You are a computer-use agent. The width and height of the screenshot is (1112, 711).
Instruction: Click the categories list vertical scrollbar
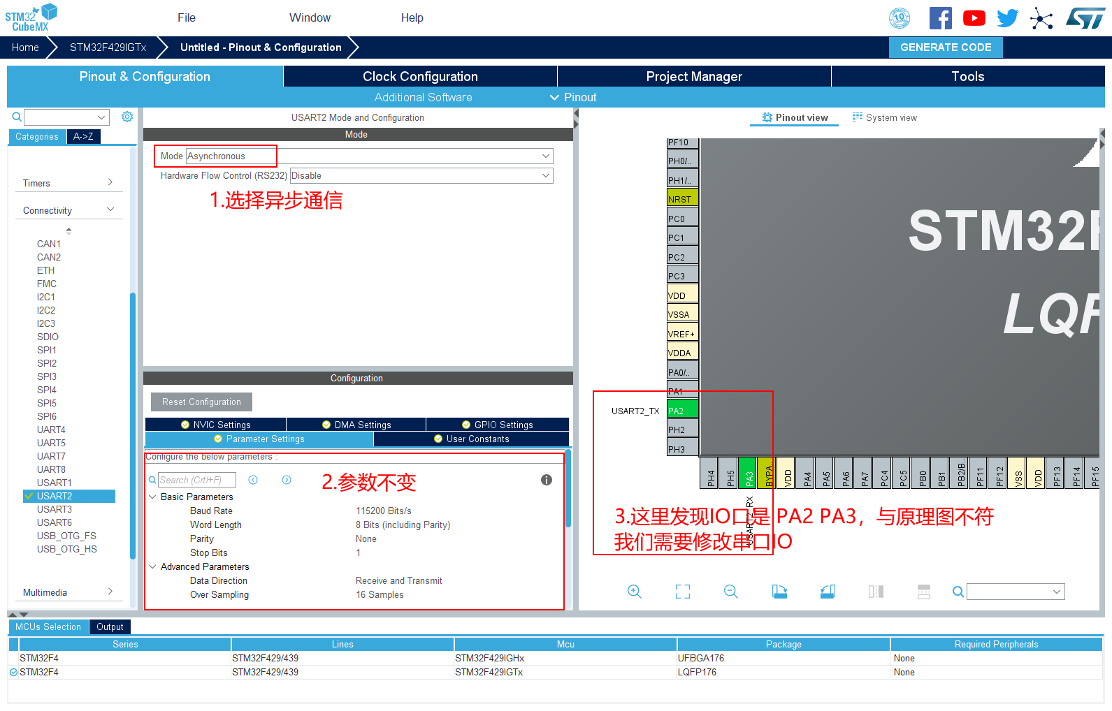click(133, 426)
